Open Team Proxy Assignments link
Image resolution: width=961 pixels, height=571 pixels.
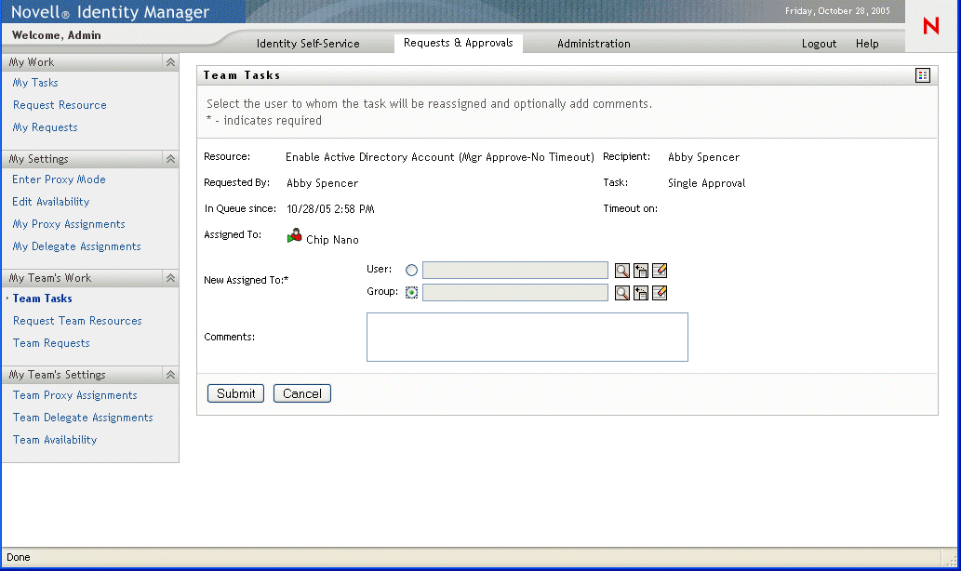[74, 395]
